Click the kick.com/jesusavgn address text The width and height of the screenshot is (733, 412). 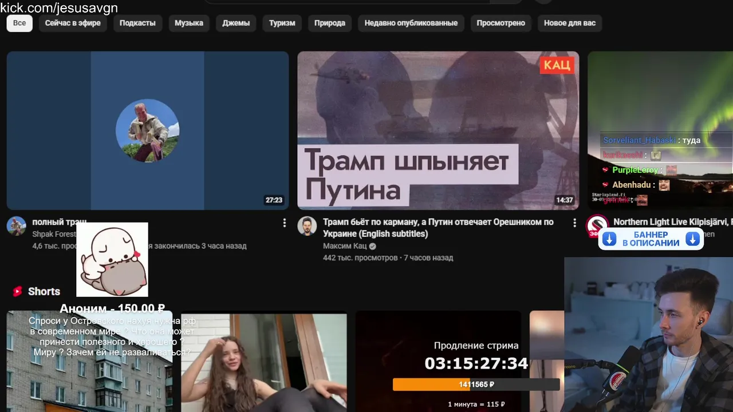point(59,7)
